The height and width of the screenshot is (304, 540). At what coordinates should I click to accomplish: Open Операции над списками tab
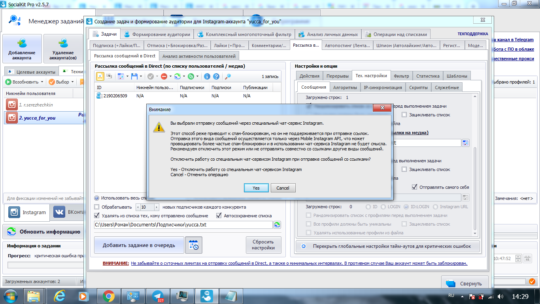click(x=396, y=34)
